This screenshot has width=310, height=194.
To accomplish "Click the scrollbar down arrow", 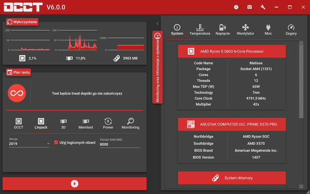I will coord(301,186).
